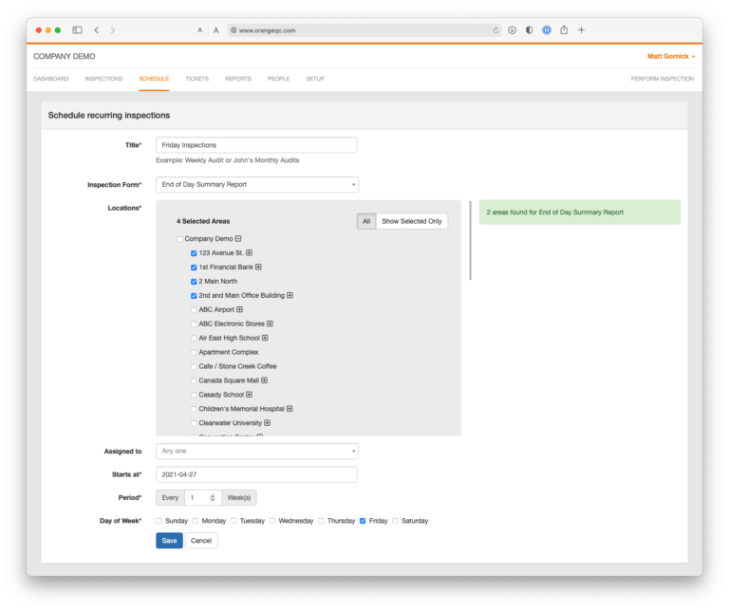
Task: Click the Safari share icon
Action: click(x=564, y=30)
